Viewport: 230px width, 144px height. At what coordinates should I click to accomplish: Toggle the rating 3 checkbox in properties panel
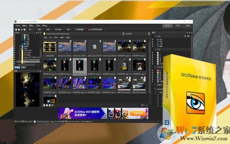[158, 57]
